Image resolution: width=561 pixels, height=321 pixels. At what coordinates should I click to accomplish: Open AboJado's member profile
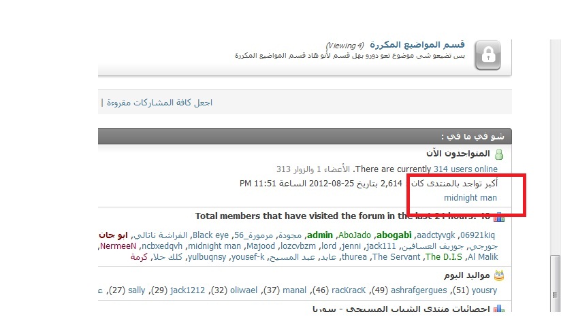[x=354, y=234]
